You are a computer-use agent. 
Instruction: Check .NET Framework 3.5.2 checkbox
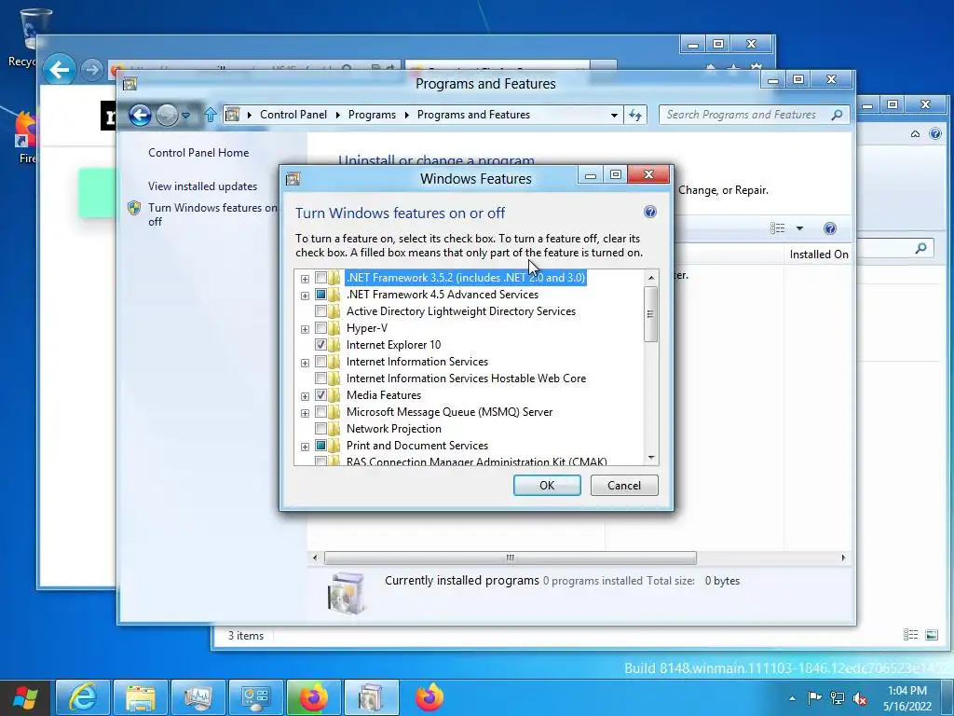pyautogui.click(x=320, y=278)
